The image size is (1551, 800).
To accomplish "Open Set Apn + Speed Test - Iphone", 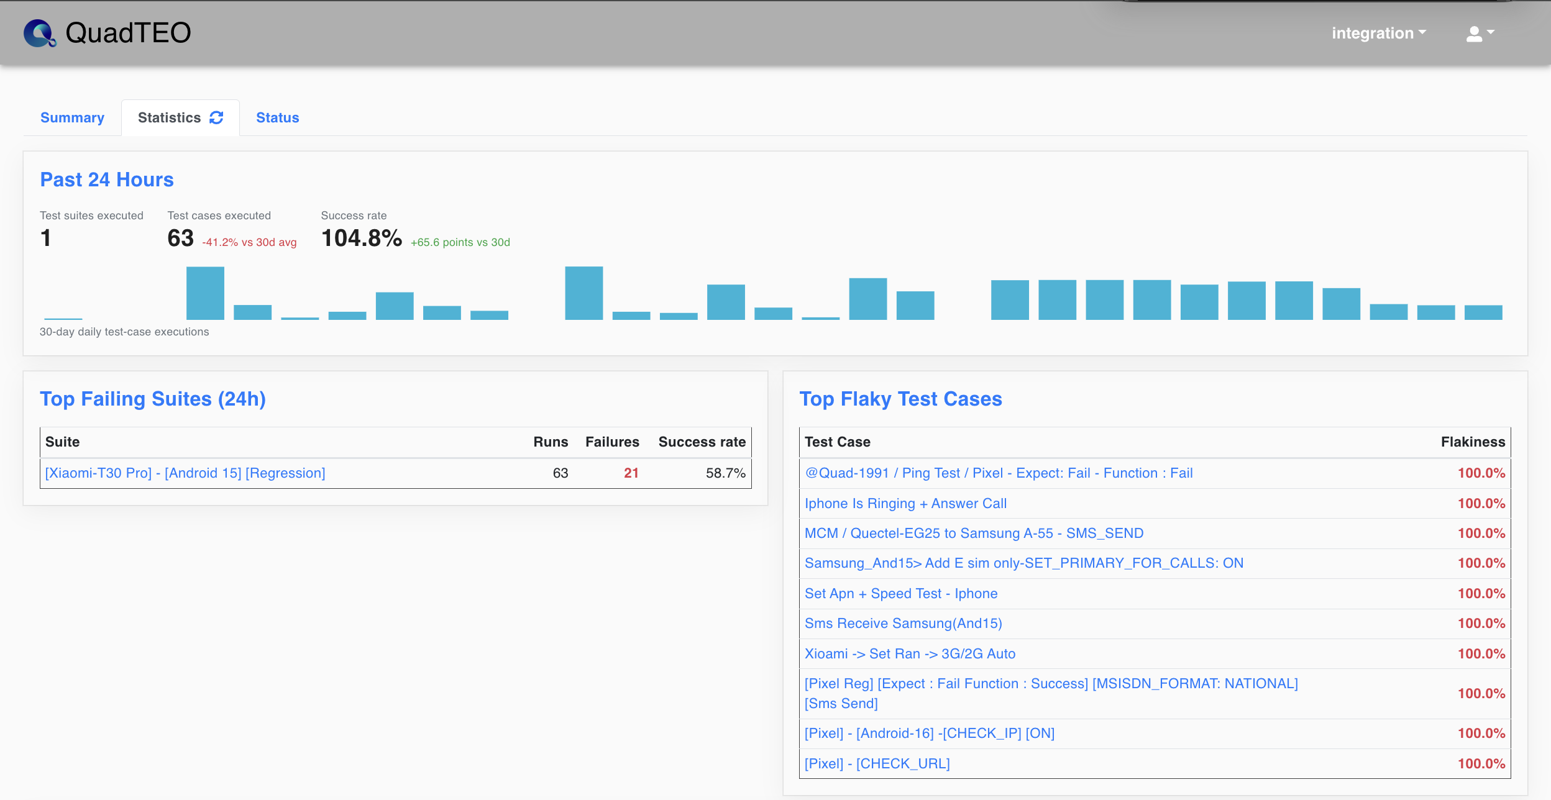I will pyautogui.click(x=901, y=593).
